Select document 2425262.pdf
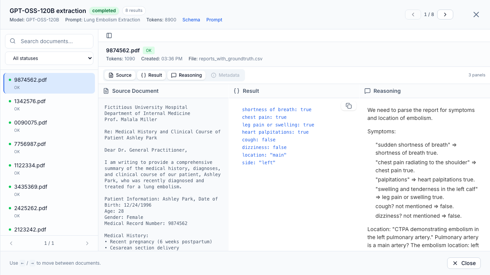The image size is (490, 275). [x=49, y=212]
